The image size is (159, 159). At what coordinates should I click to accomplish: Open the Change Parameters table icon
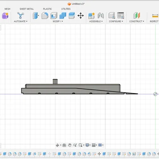(121, 16)
